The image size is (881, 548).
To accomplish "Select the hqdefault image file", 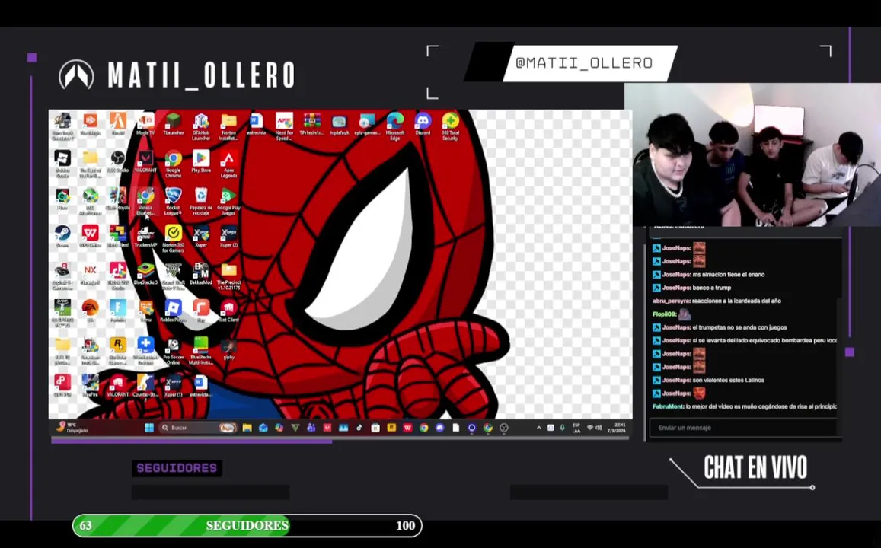I will (340, 124).
